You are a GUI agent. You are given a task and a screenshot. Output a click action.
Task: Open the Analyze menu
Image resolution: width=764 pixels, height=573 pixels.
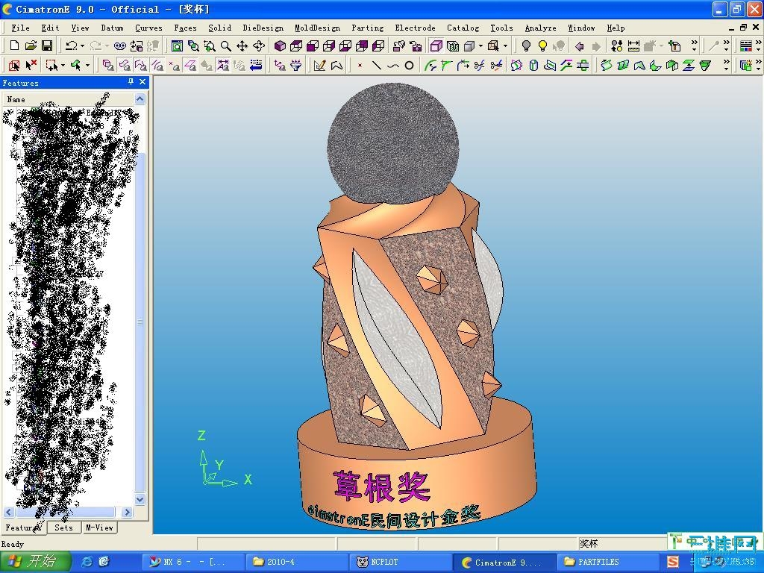click(540, 28)
